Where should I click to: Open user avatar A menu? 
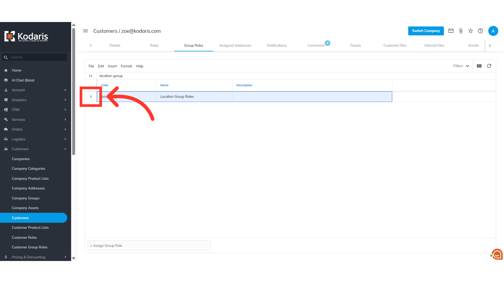(x=493, y=31)
